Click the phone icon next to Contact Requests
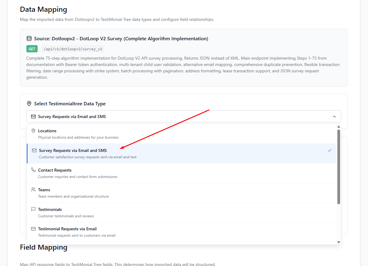The height and width of the screenshot is (266, 368). (33, 170)
